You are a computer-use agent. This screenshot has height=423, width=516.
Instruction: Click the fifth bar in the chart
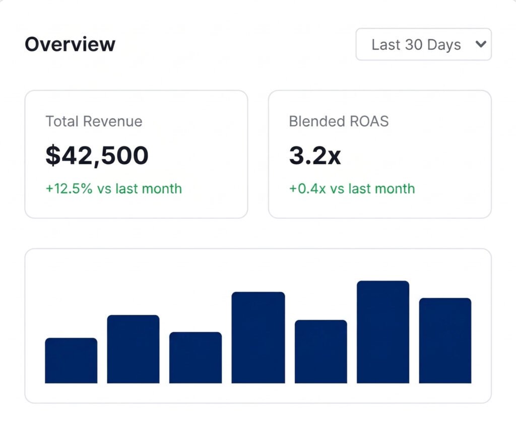click(320, 351)
